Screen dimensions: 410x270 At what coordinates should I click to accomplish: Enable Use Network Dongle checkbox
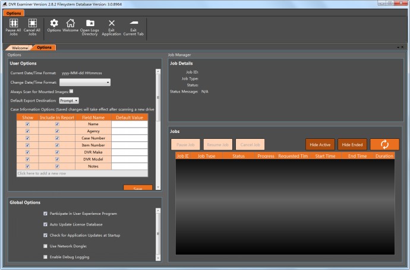[x=45, y=246]
